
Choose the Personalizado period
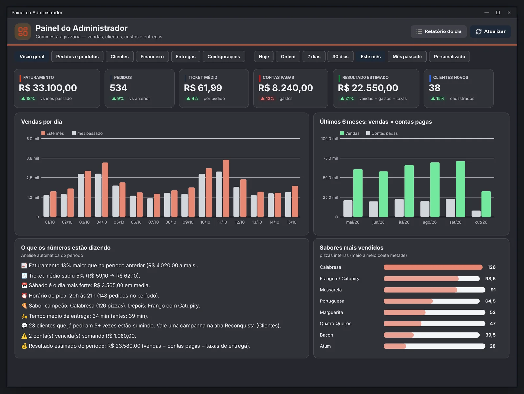tap(449, 56)
